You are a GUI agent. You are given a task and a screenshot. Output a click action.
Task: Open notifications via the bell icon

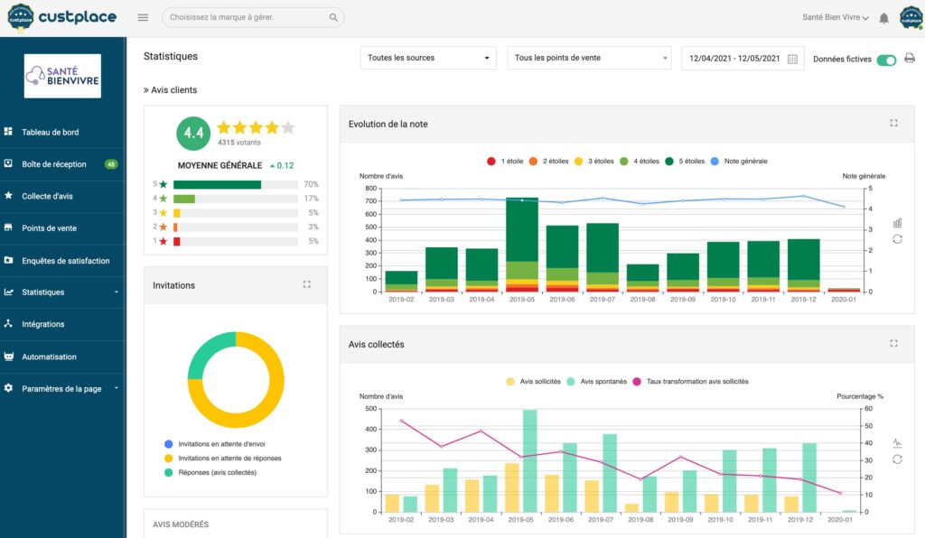pos(883,17)
